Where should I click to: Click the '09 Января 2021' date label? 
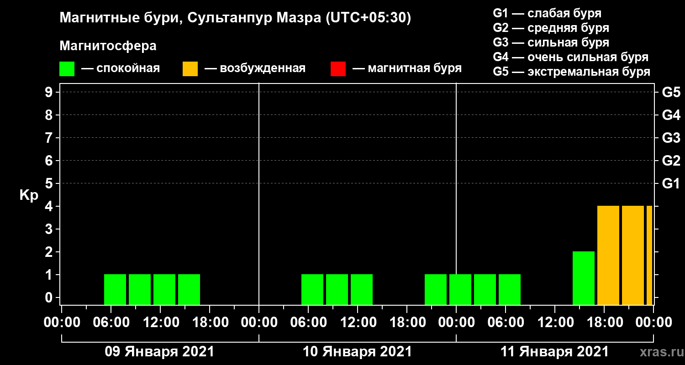point(159,352)
